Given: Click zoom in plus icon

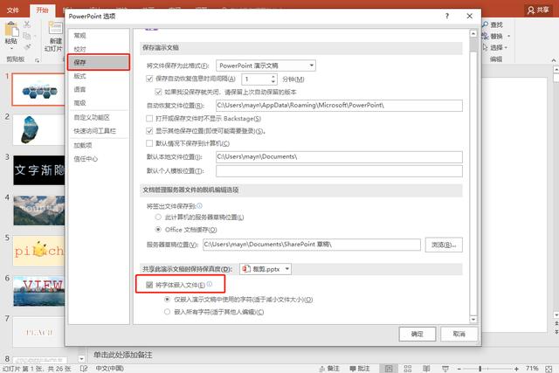Looking at the screenshot, I should point(516,369).
